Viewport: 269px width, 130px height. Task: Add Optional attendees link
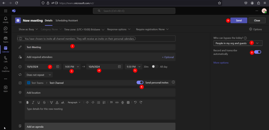168,57
